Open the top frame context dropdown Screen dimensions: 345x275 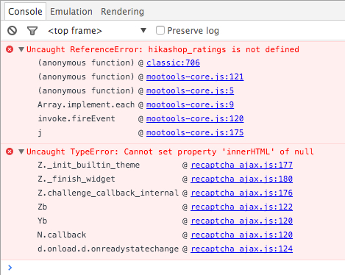tap(97, 31)
